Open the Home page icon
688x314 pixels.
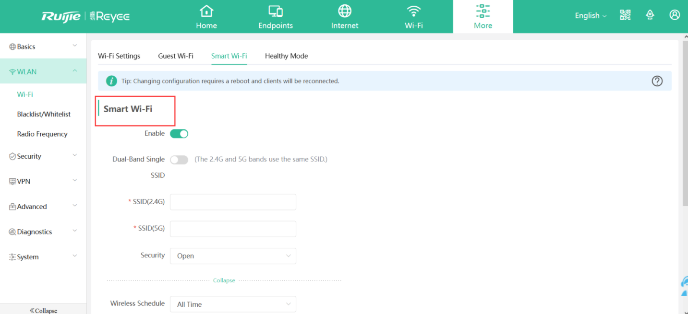tap(206, 11)
